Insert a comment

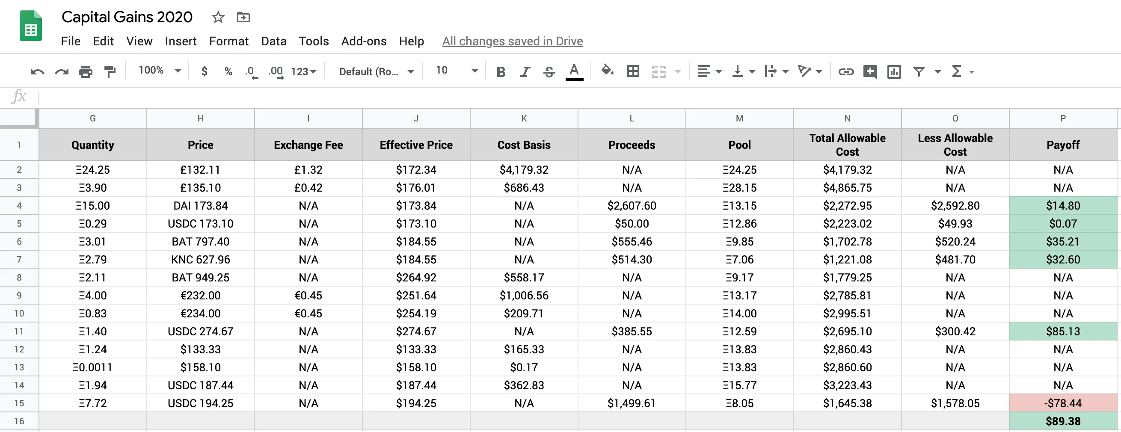(x=870, y=71)
